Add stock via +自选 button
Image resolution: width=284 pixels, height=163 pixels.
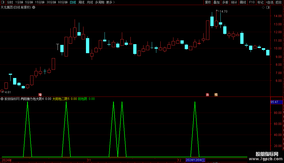click(269, 2)
